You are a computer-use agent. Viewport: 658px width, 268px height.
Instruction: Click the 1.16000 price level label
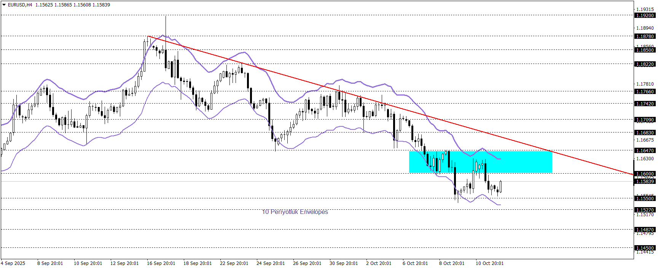tap(645, 174)
